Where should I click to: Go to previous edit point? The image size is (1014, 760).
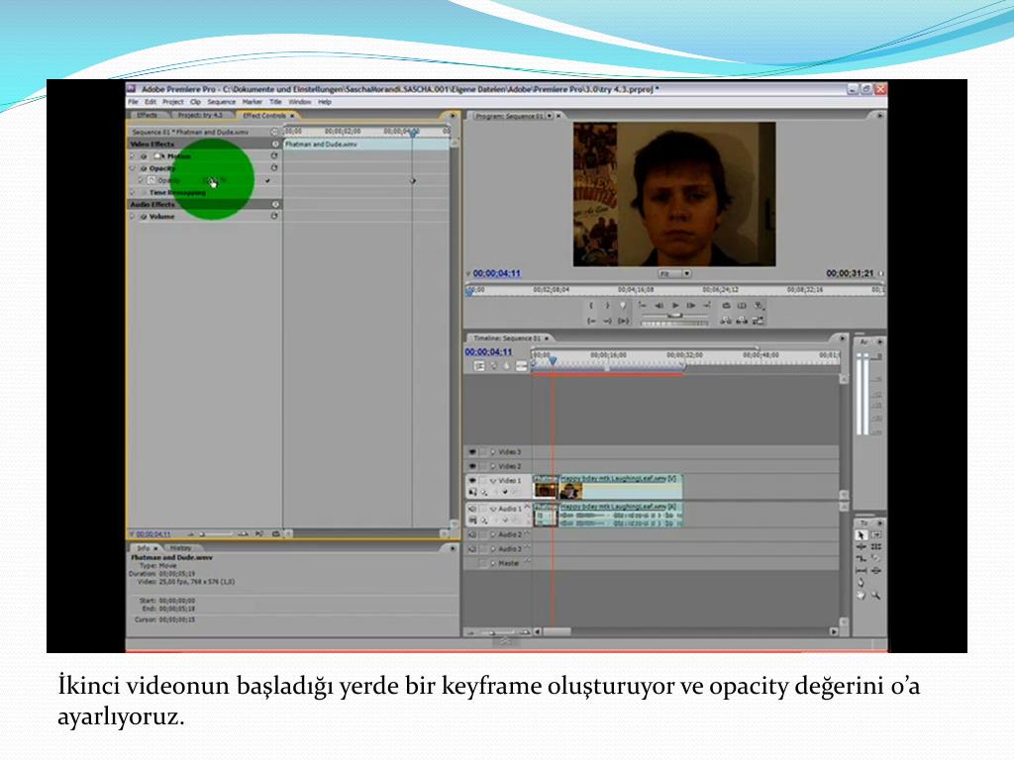[x=643, y=305]
